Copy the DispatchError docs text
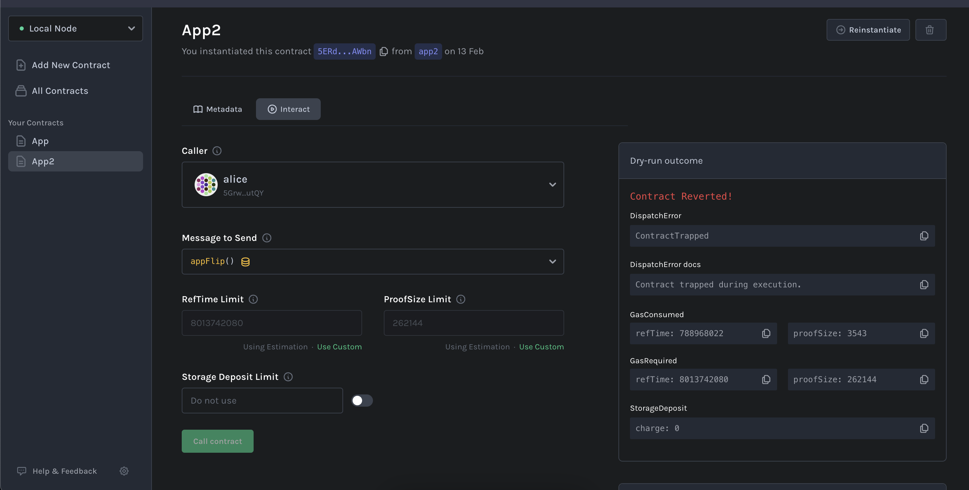Image resolution: width=969 pixels, height=490 pixels. pyautogui.click(x=924, y=285)
